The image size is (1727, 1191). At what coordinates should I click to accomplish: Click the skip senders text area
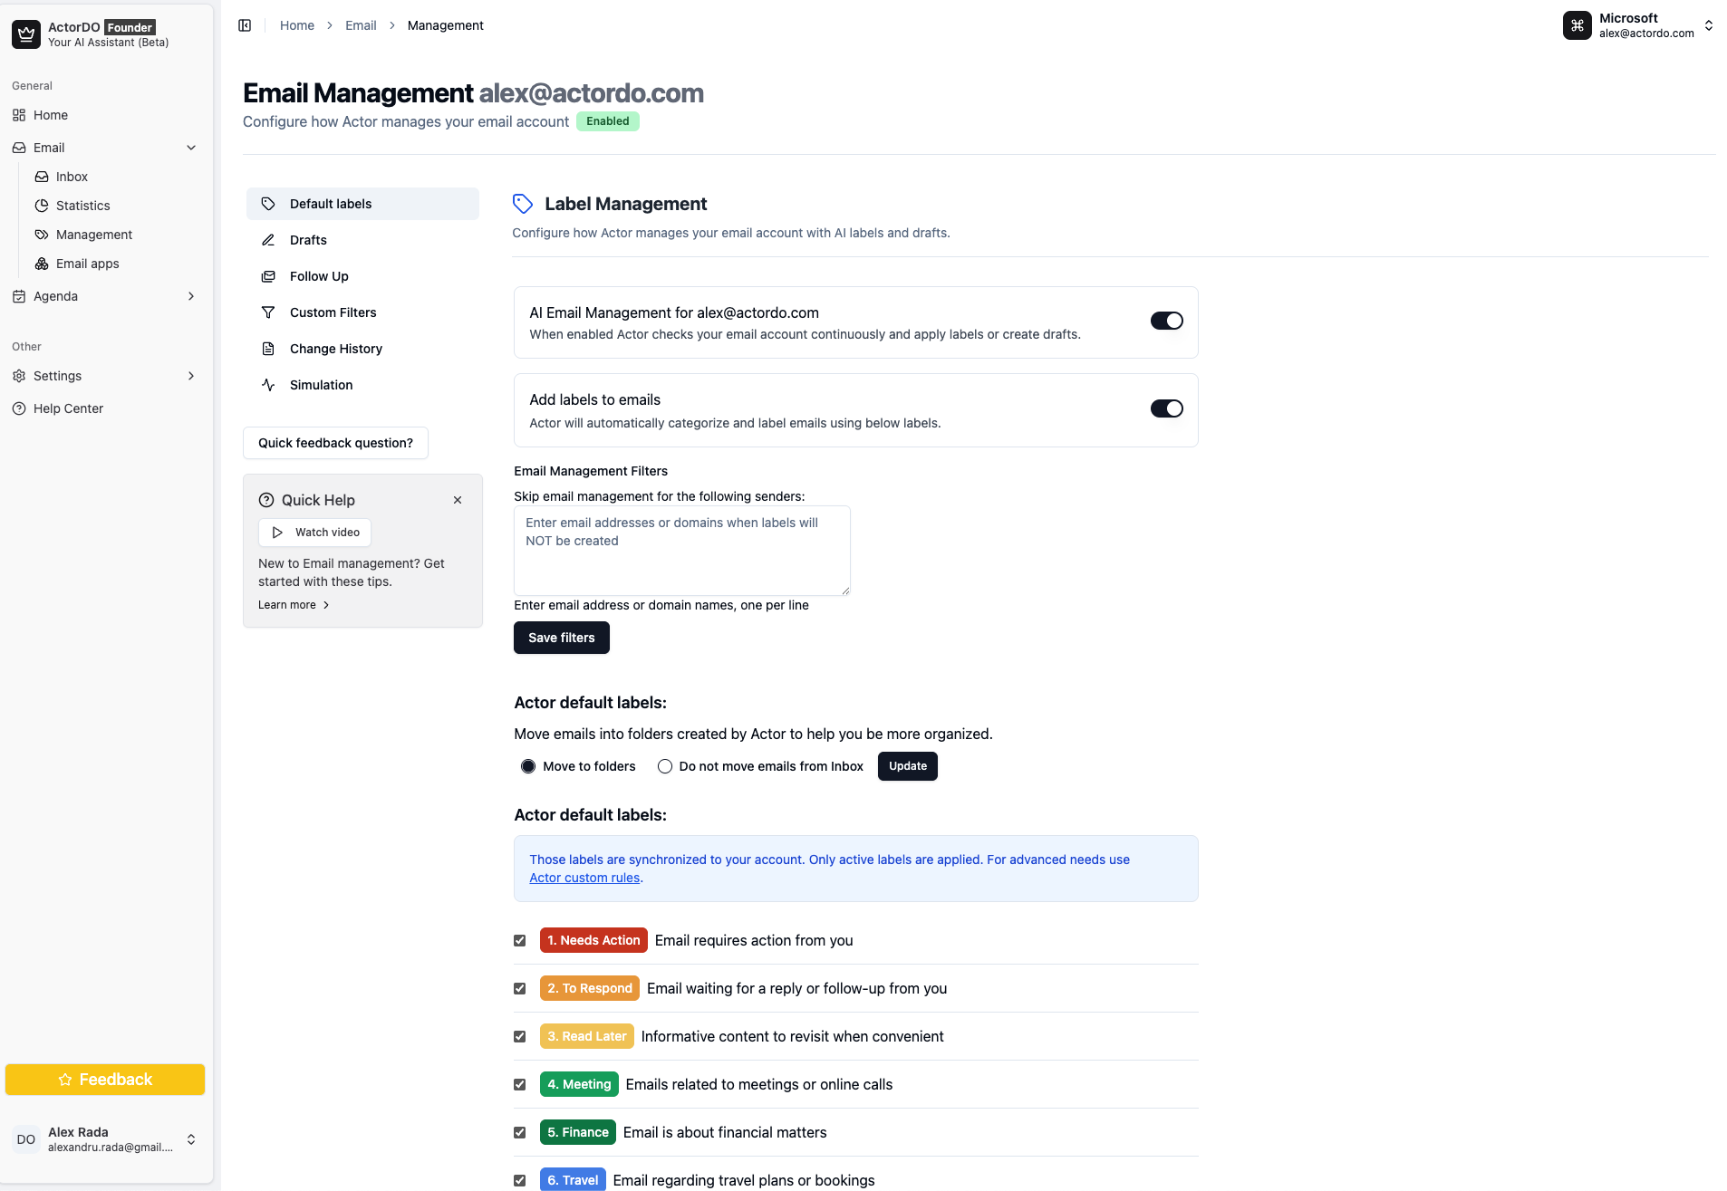point(682,551)
